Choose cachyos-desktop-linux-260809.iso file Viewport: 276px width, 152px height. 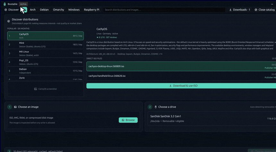[181, 66]
